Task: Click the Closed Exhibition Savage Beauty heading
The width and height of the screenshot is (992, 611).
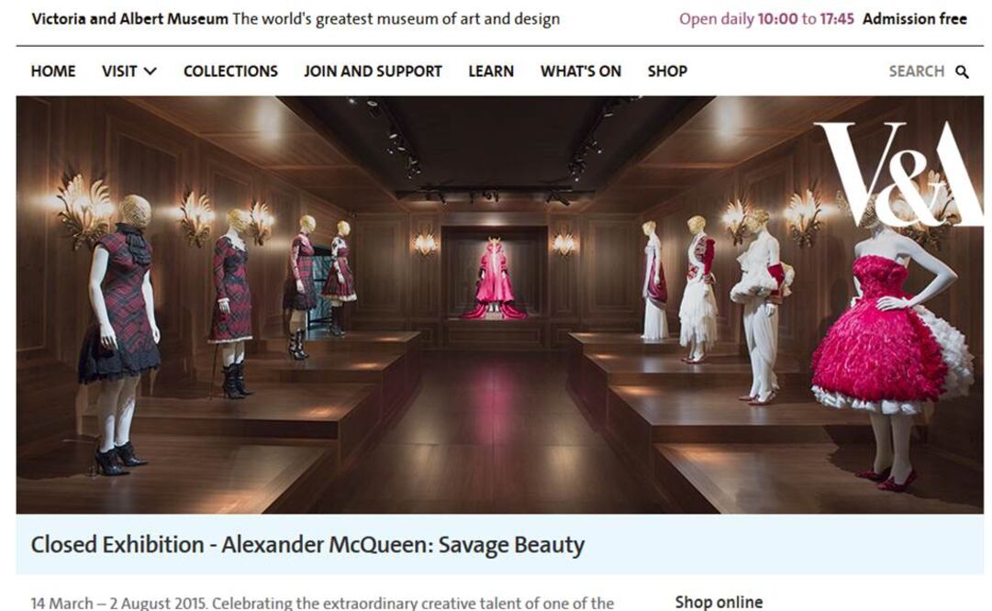Action: [307, 545]
